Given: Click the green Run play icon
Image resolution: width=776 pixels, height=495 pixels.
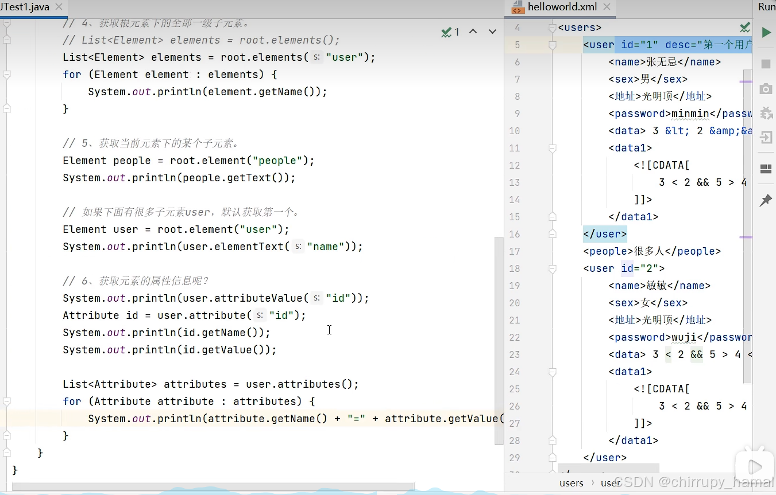Looking at the screenshot, I should 766,33.
